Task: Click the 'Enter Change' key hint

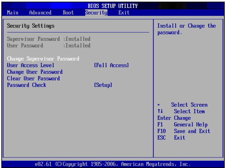Action: click(x=174, y=118)
